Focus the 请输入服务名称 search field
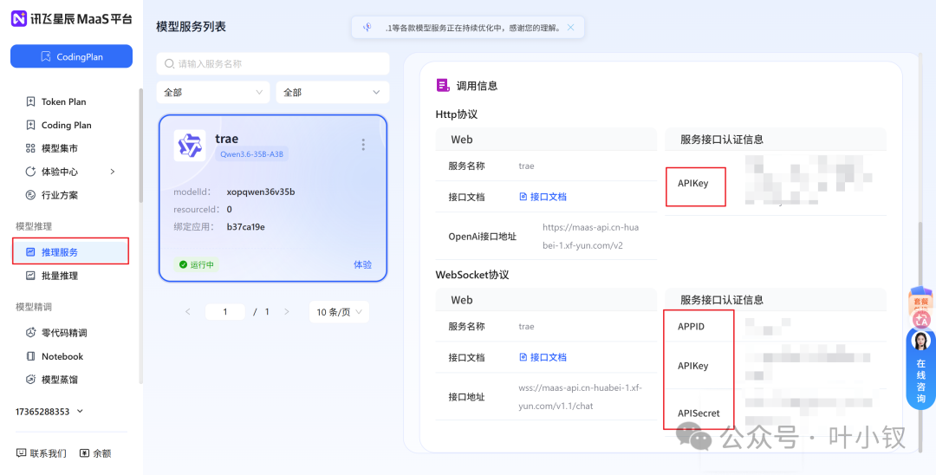 click(x=273, y=63)
